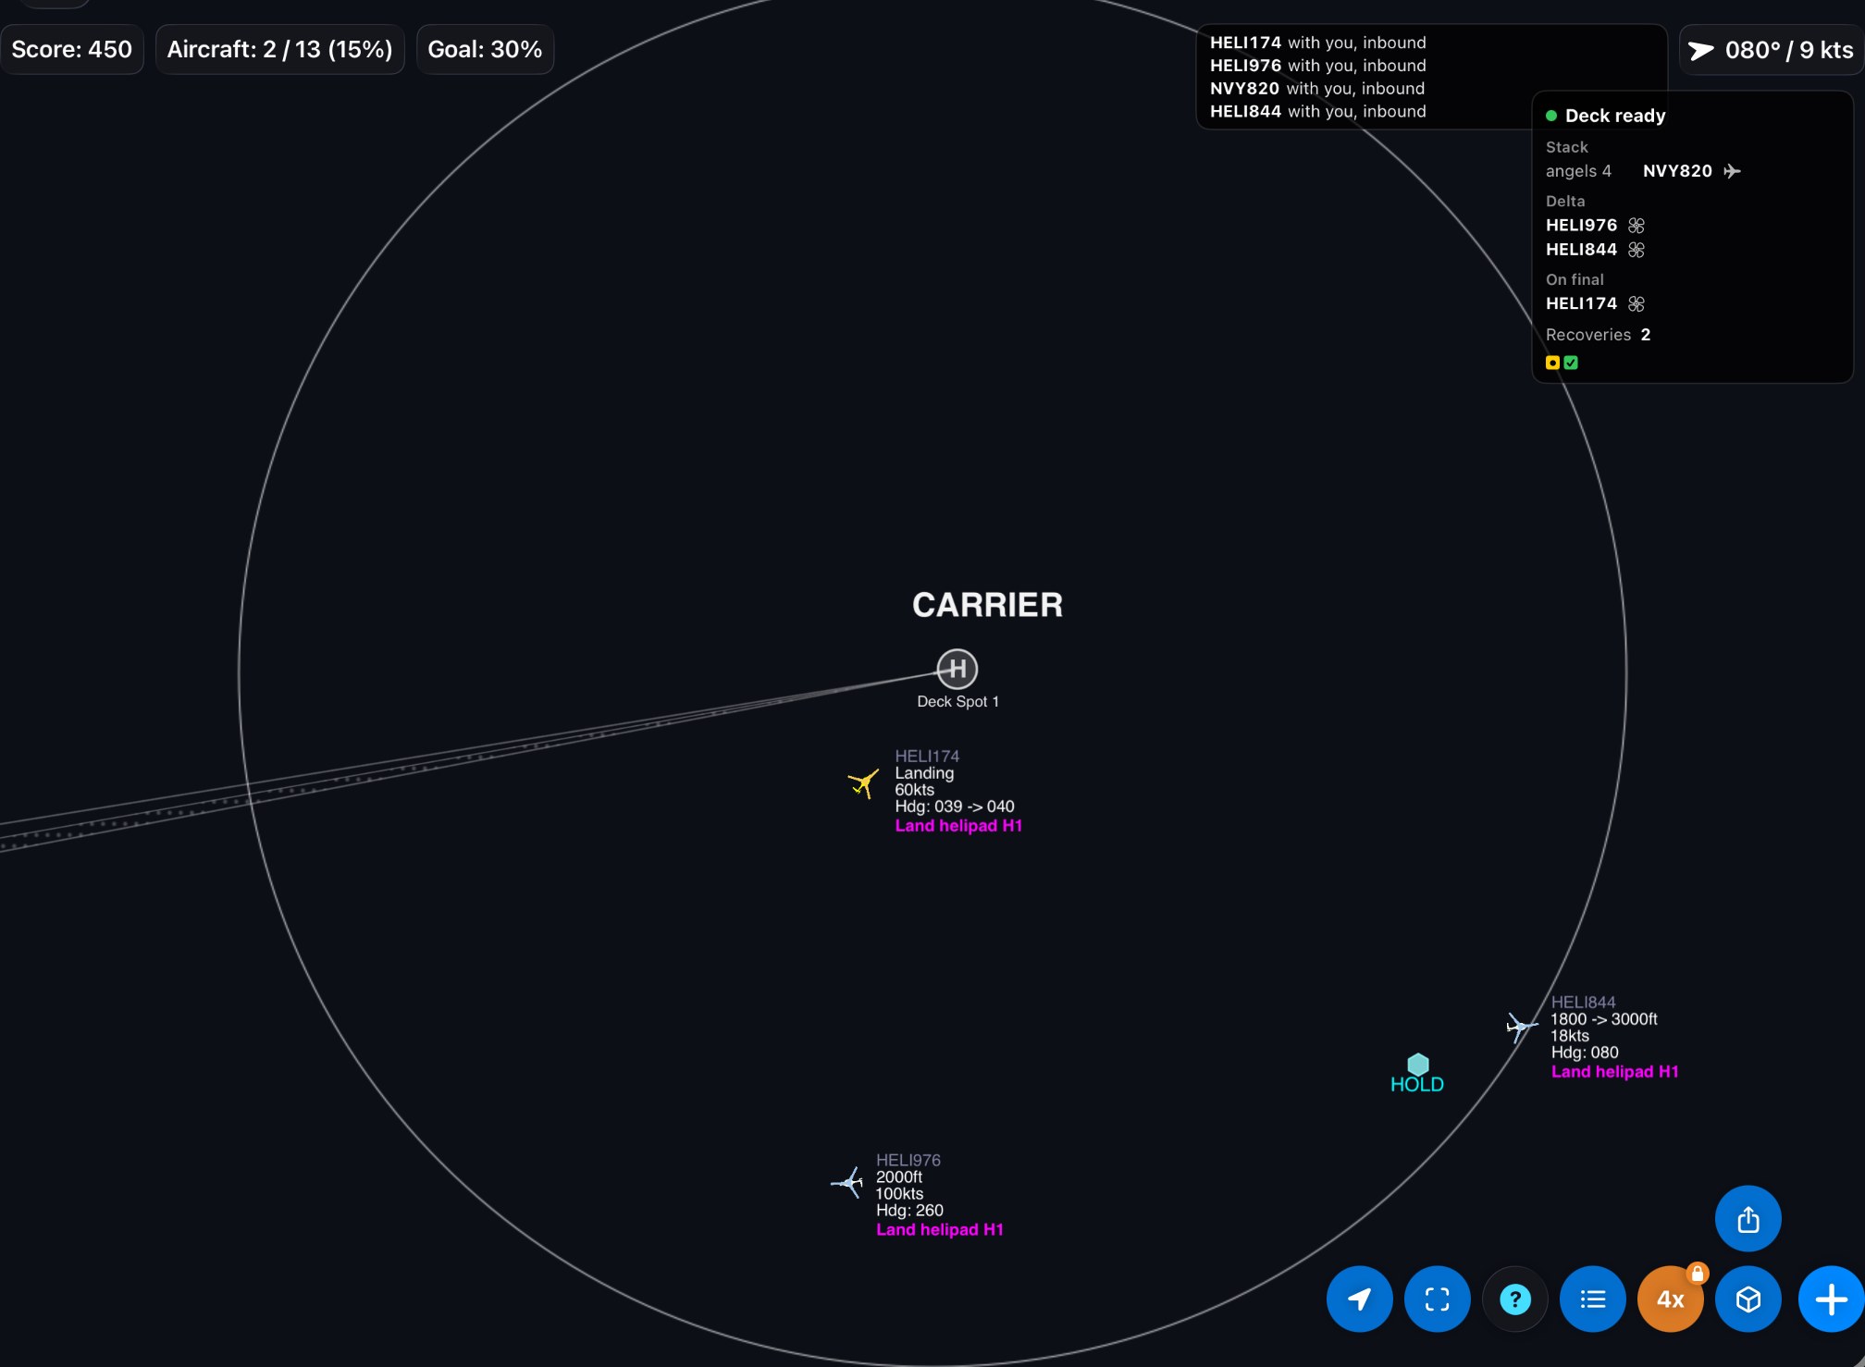Click the 080° / 9 kts wind readout
The height and width of the screenshot is (1367, 1865).
click(x=1771, y=50)
